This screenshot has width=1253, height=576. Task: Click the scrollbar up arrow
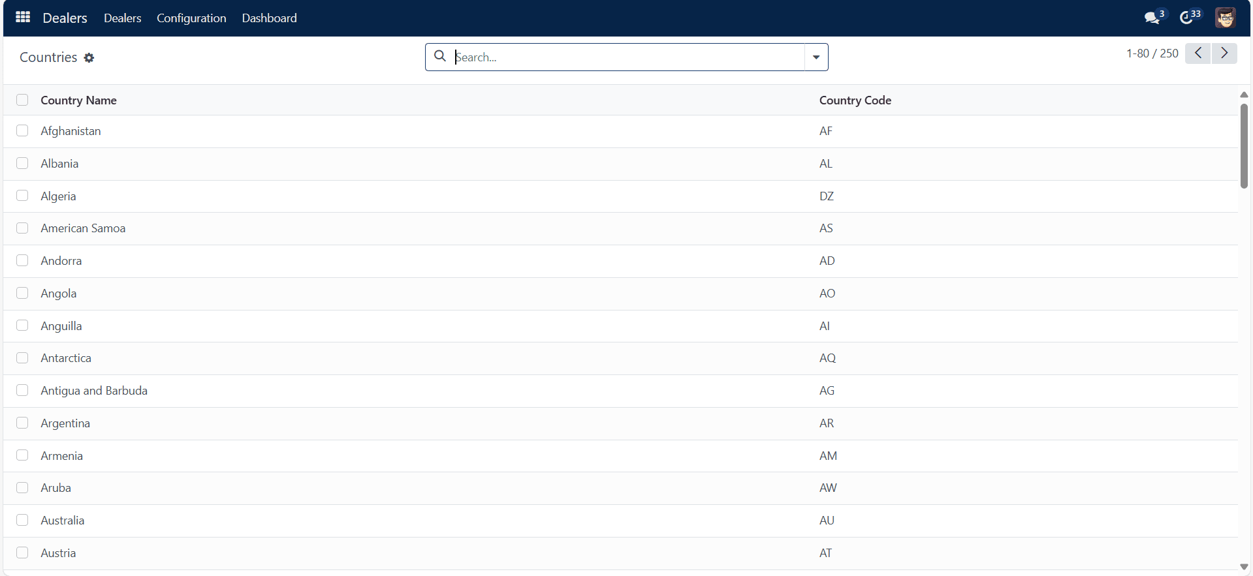pos(1244,95)
